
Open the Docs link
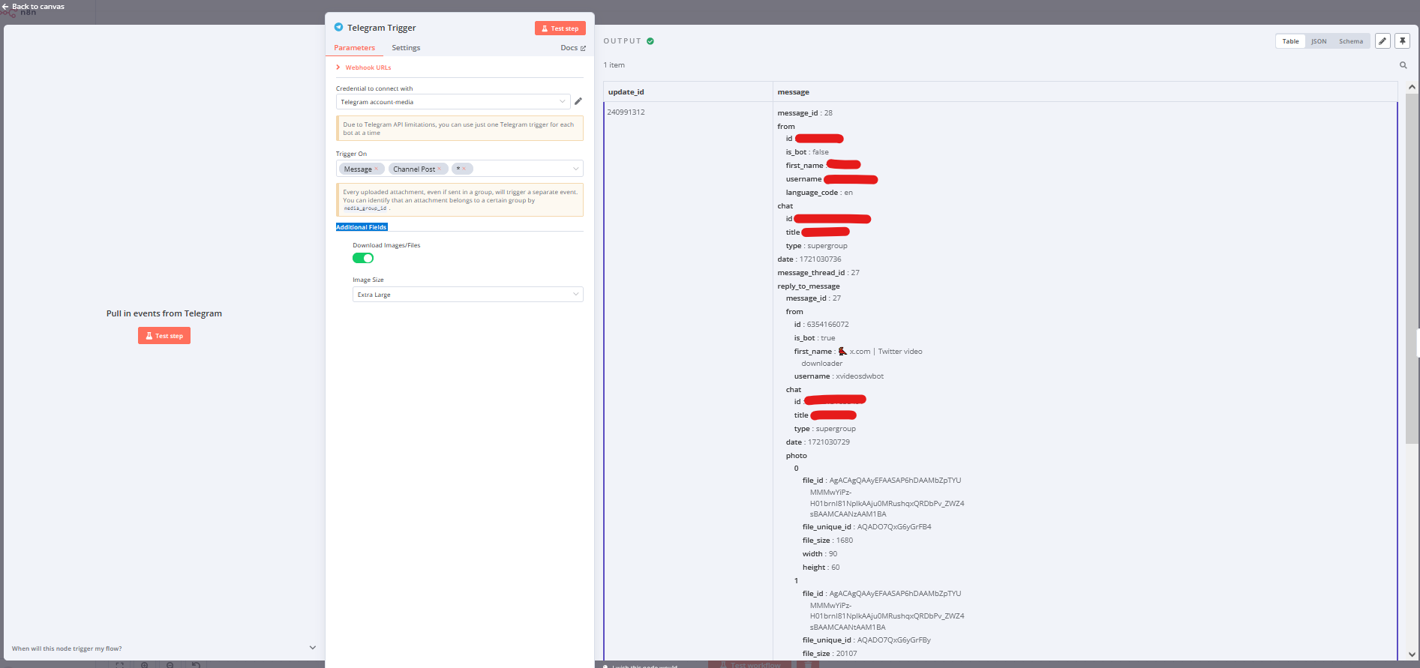click(x=573, y=48)
